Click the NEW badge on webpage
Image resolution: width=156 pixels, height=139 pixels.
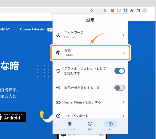pyautogui.click(x=50, y=30)
